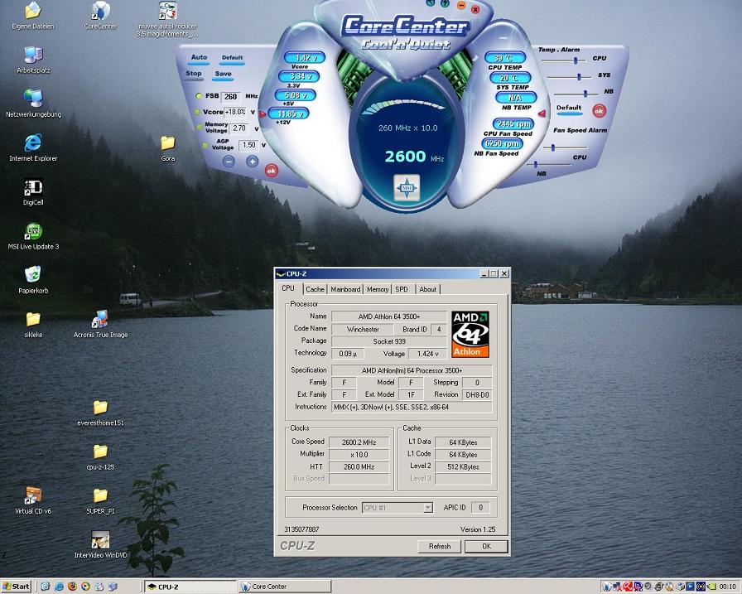The width and height of the screenshot is (742, 594).
Task: Switch to the SPD tab in CPU-Z
Action: (402, 289)
